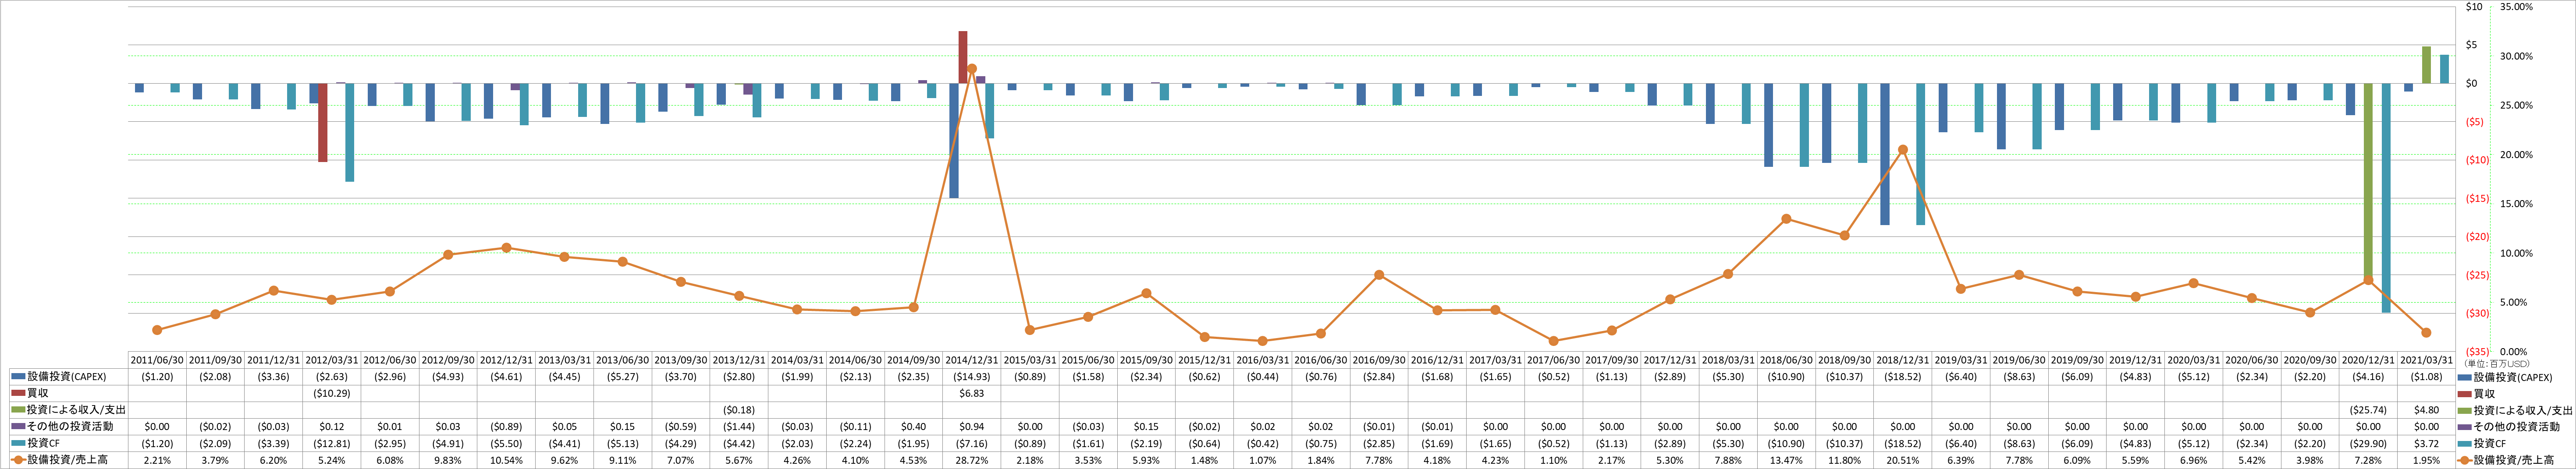This screenshot has height=469, width=2576.
Task: Select the $0.94 other investing activities cell
Action: [972, 427]
